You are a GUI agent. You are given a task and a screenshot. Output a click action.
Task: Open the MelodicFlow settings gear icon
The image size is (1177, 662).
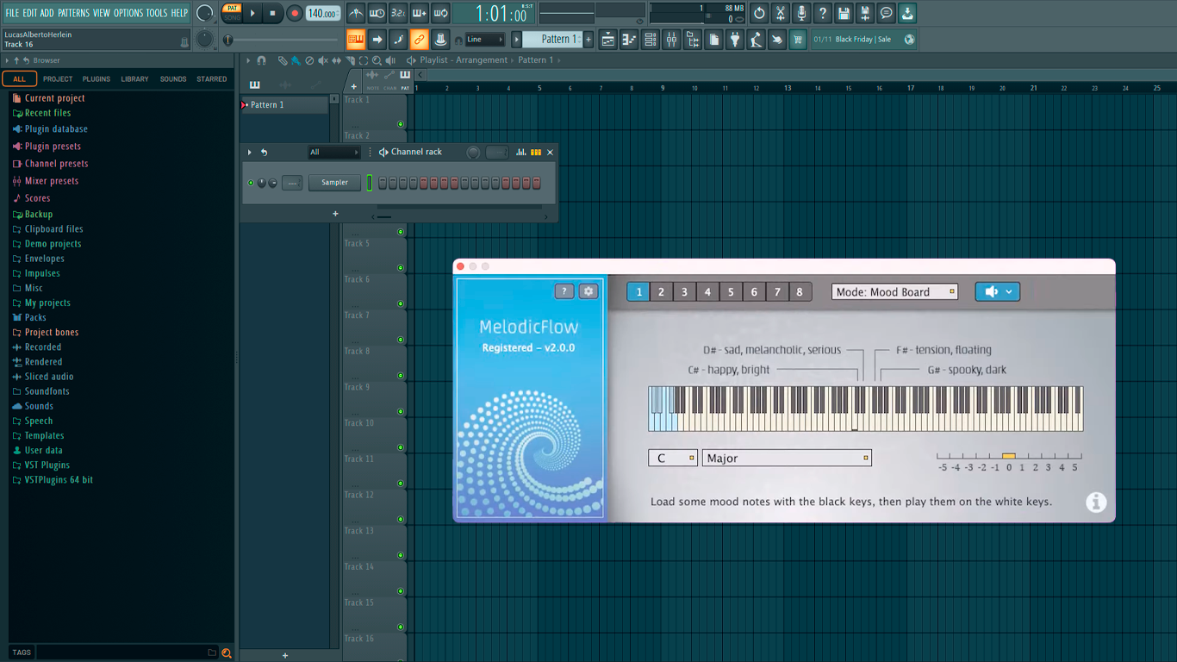[x=588, y=291]
